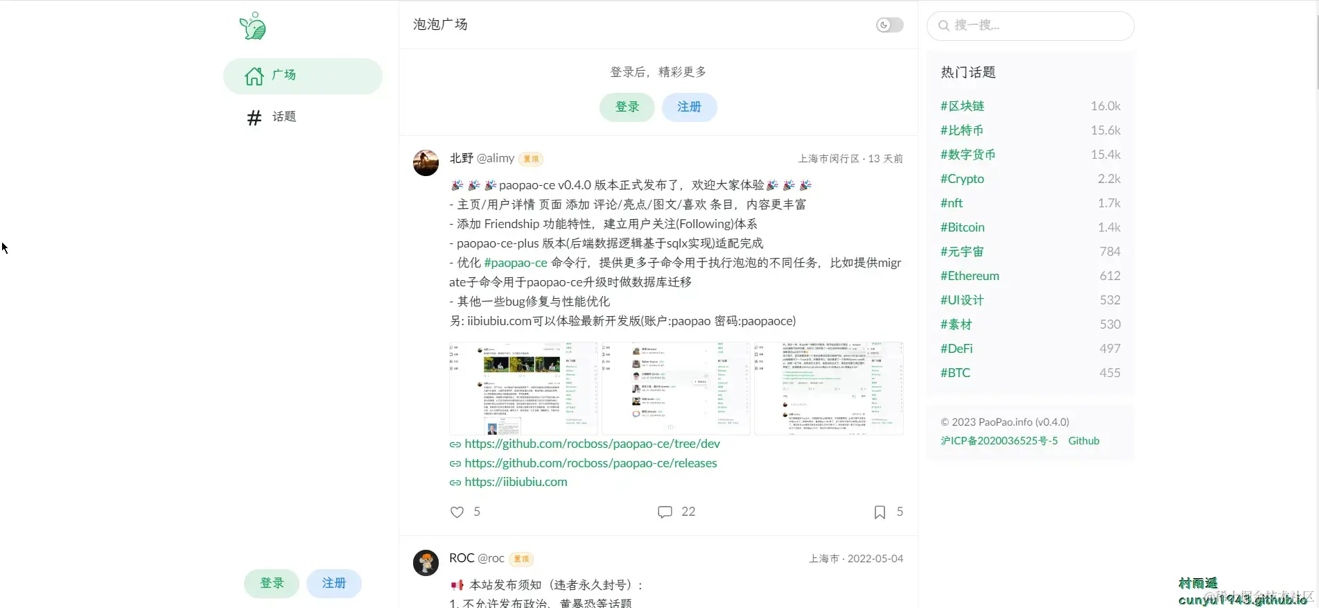Open the #比特币 hot topic
Image resolution: width=1319 pixels, height=608 pixels.
pyautogui.click(x=961, y=130)
